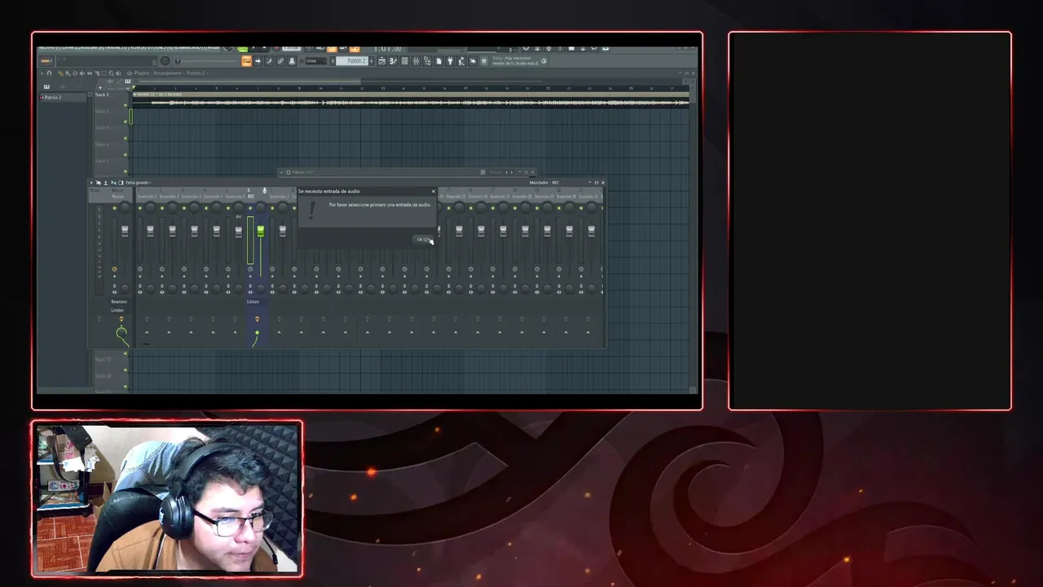1043x587 pixels.
Task: Click the plus button beside Patrón 2
Action: click(x=372, y=61)
